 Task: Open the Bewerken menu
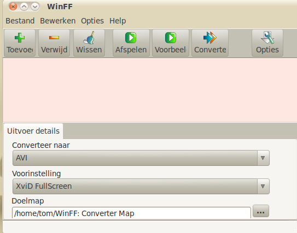point(58,21)
